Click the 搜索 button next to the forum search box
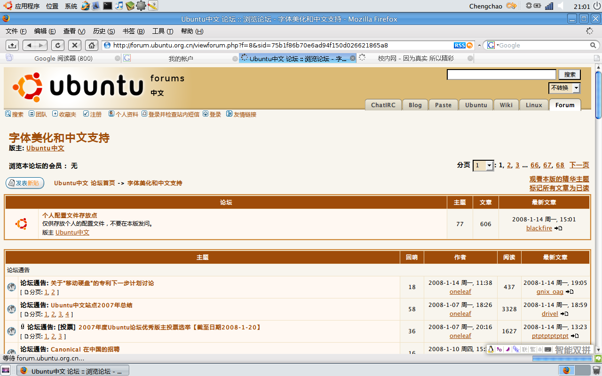Screen dimensions: 602x376 570,74
